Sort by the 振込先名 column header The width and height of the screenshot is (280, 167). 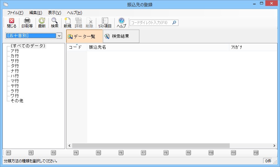157,47
